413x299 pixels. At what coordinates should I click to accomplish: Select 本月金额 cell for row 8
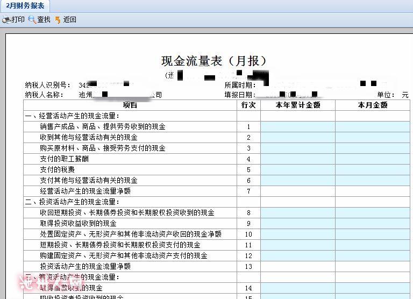[x=373, y=213]
